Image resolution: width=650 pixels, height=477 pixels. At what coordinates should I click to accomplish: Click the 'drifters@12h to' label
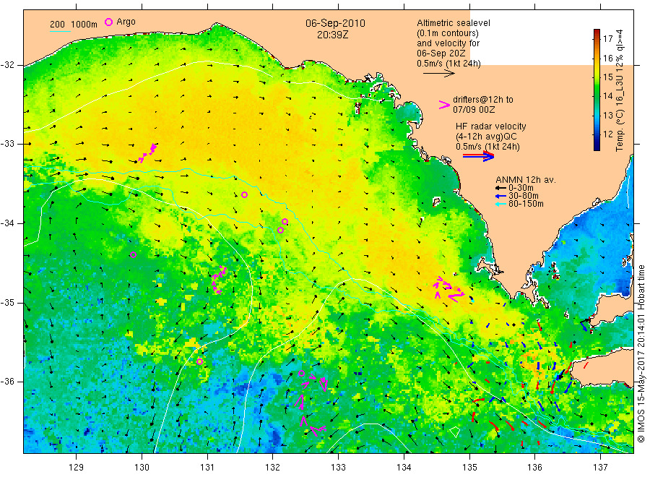[x=483, y=100]
